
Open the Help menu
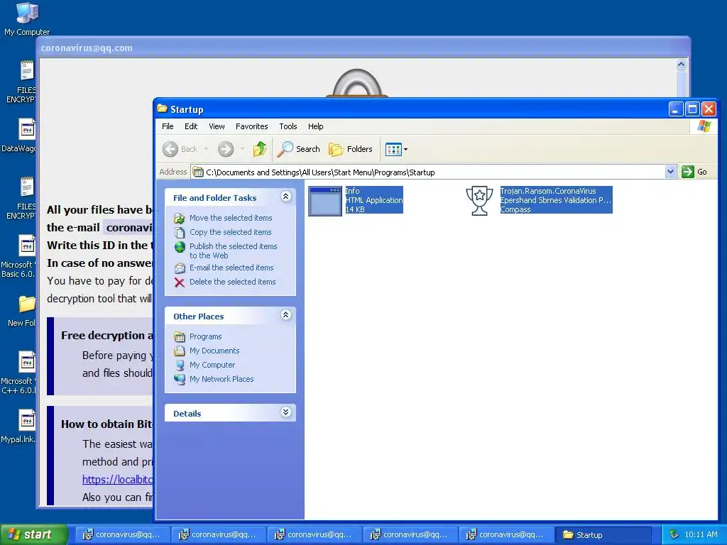316,126
